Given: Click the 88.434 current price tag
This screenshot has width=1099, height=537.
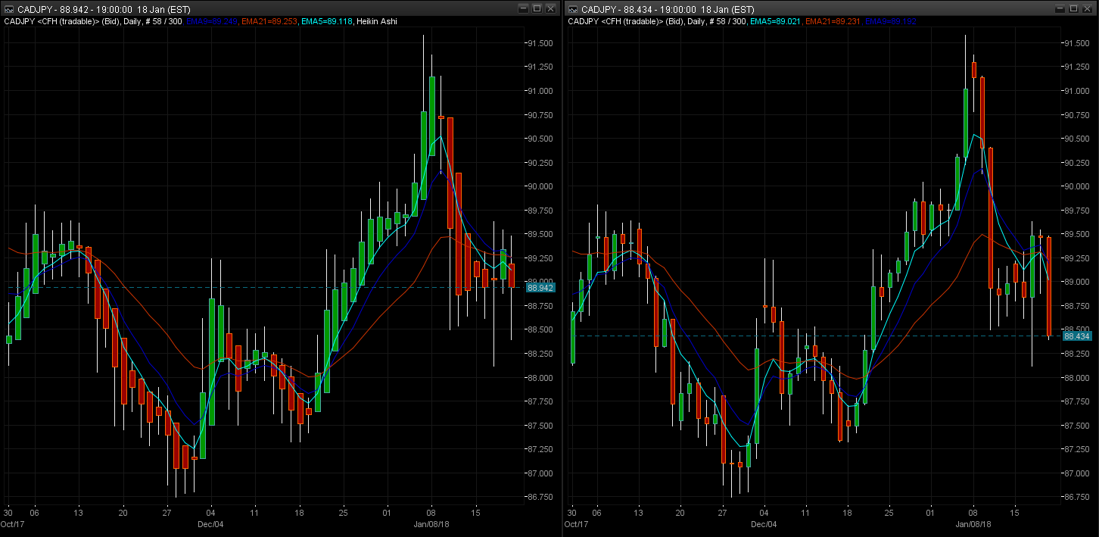Looking at the screenshot, I should [1076, 336].
